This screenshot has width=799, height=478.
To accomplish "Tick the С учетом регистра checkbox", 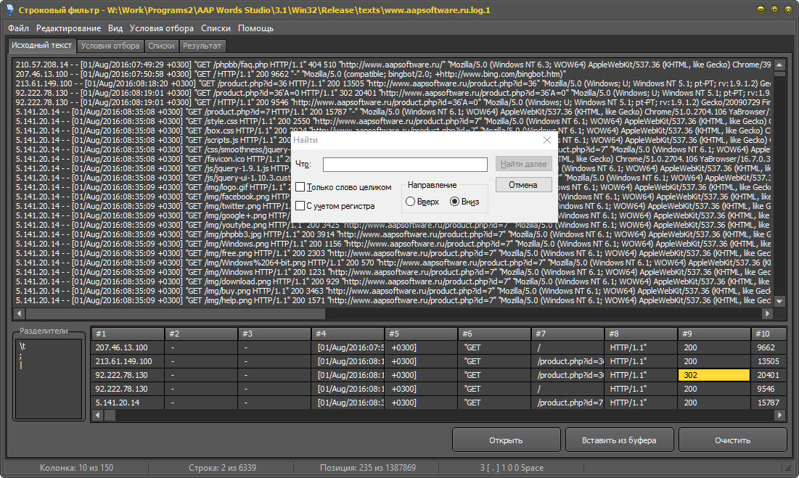I will coord(300,206).
